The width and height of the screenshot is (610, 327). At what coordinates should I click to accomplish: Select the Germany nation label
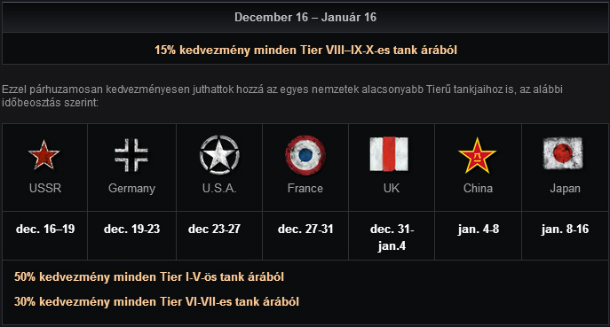pos(132,189)
